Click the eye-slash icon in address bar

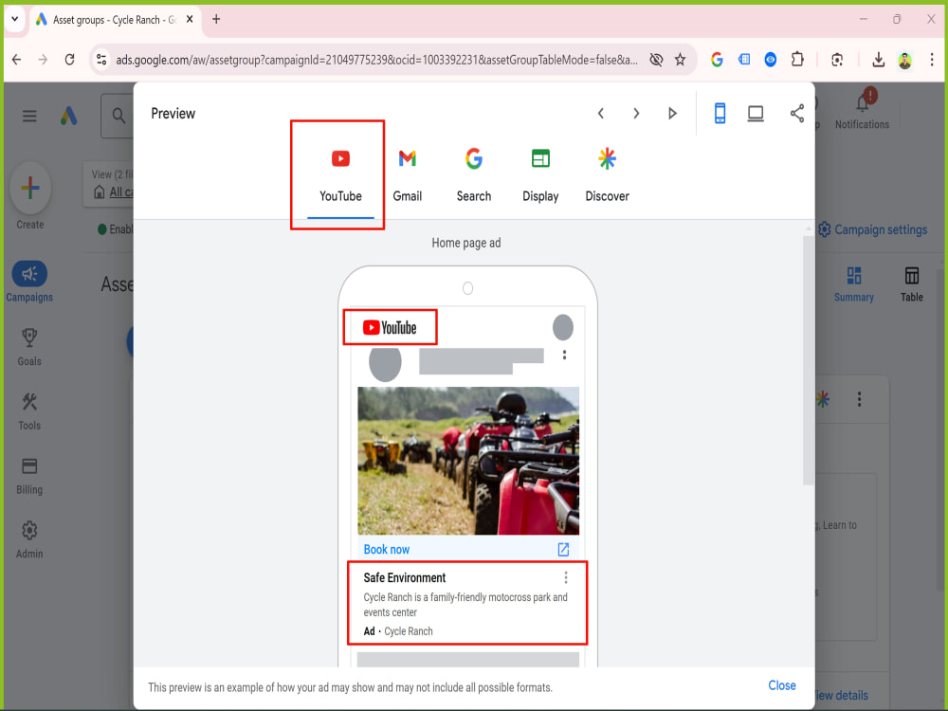coord(656,59)
